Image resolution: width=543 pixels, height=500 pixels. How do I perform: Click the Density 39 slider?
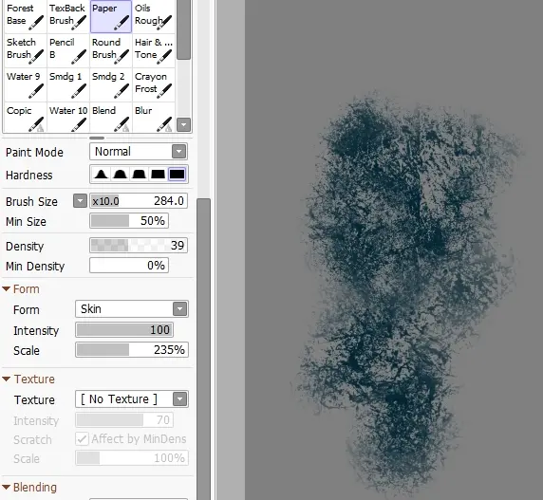click(x=139, y=246)
